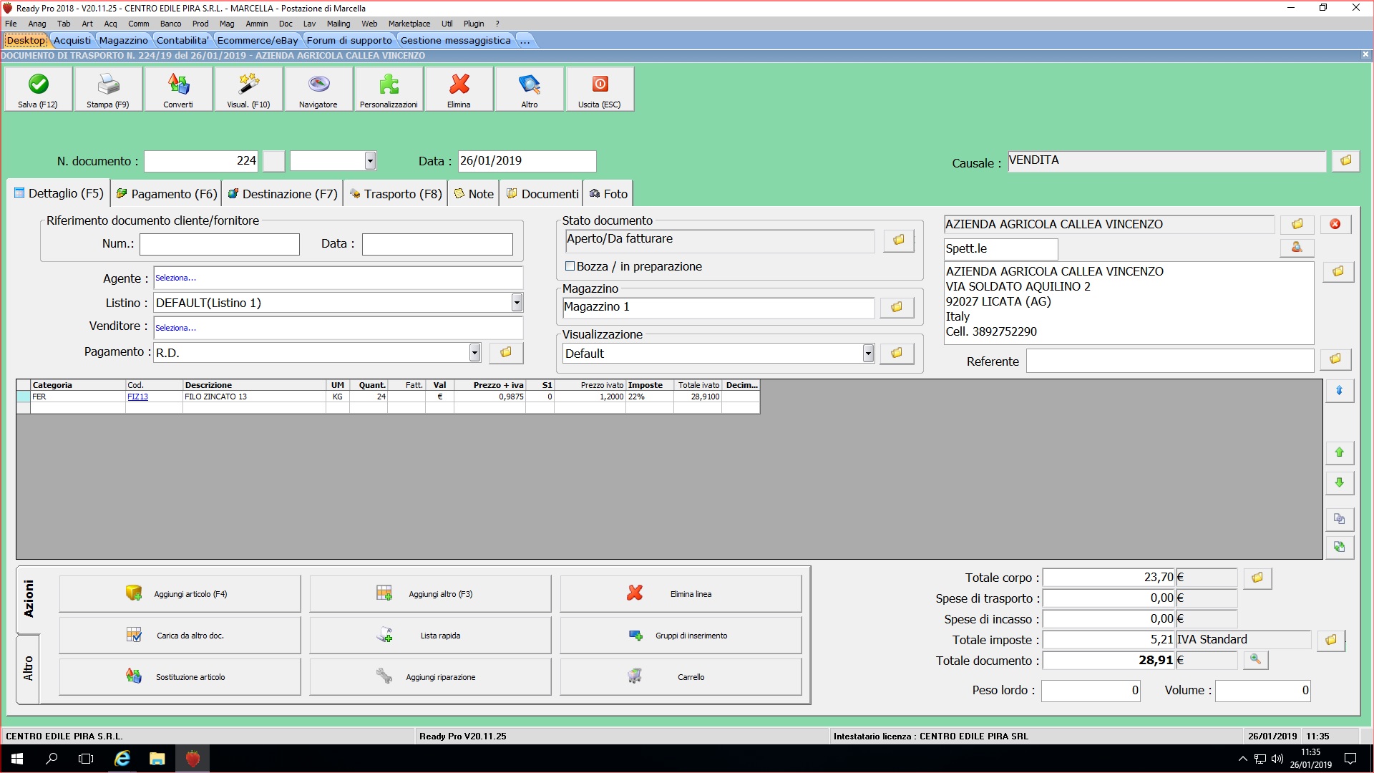The width and height of the screenshot is (1374, 773).
Task: Open Personalizzazioni puzzle icon
Action: pyautogui.click(x=389, y=84)
